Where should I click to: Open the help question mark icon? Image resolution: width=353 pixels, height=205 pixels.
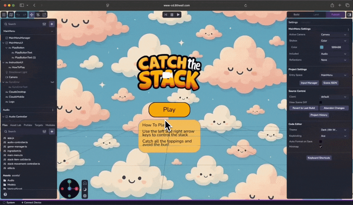5,194
